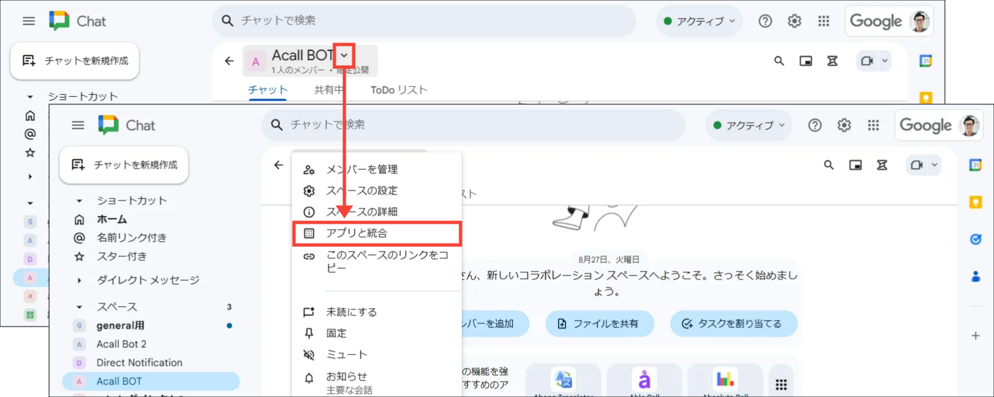The height and width of the screenshot is (397, 994).
Task: Collapse the スペース section in the front window
Action: [79, 307]
